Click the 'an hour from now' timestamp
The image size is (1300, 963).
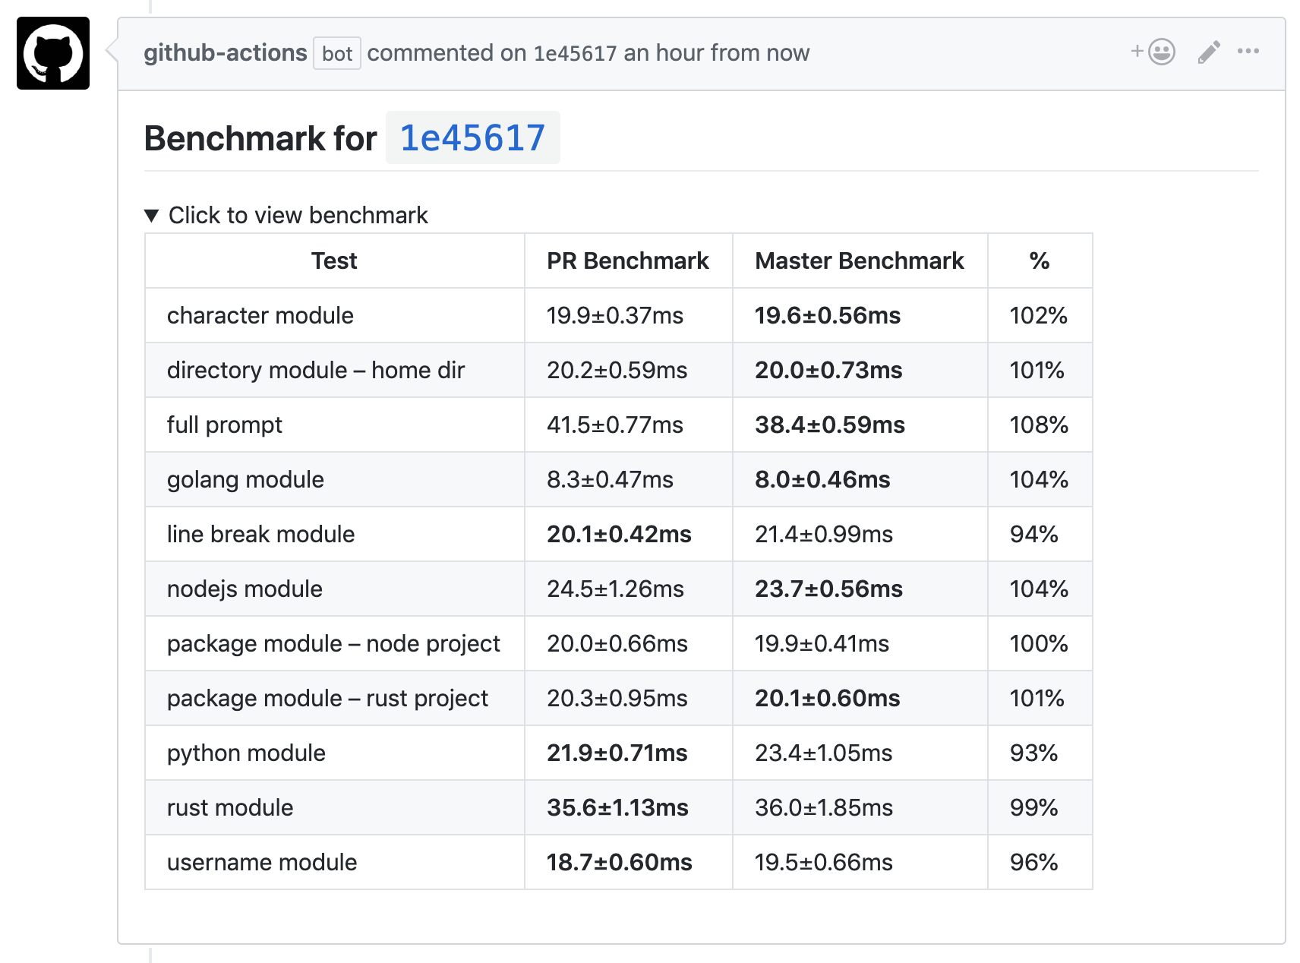pos(717,53)
